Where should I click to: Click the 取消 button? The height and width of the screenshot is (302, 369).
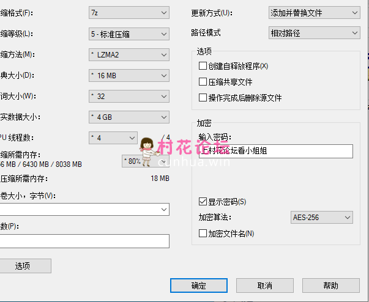click(264, 285)
